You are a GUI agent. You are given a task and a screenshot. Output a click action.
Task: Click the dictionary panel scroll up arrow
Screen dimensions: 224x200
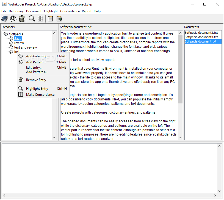point(54,33)
